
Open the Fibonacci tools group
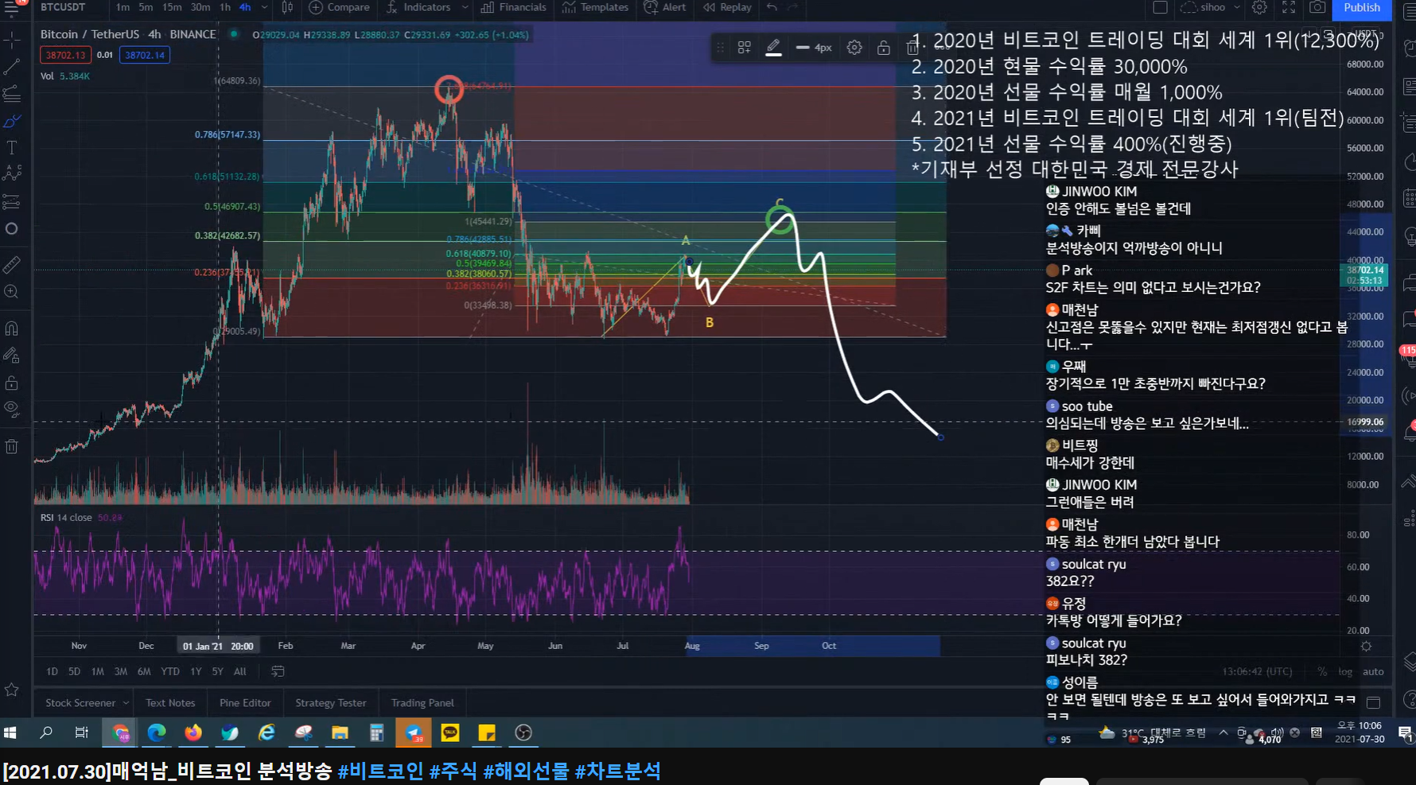pyautogui.click(x=12, y=94)
